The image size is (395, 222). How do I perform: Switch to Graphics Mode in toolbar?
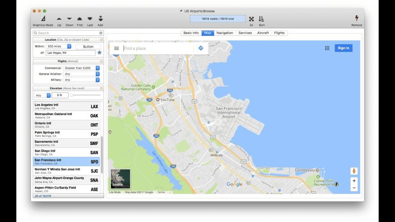coord(43,19)
